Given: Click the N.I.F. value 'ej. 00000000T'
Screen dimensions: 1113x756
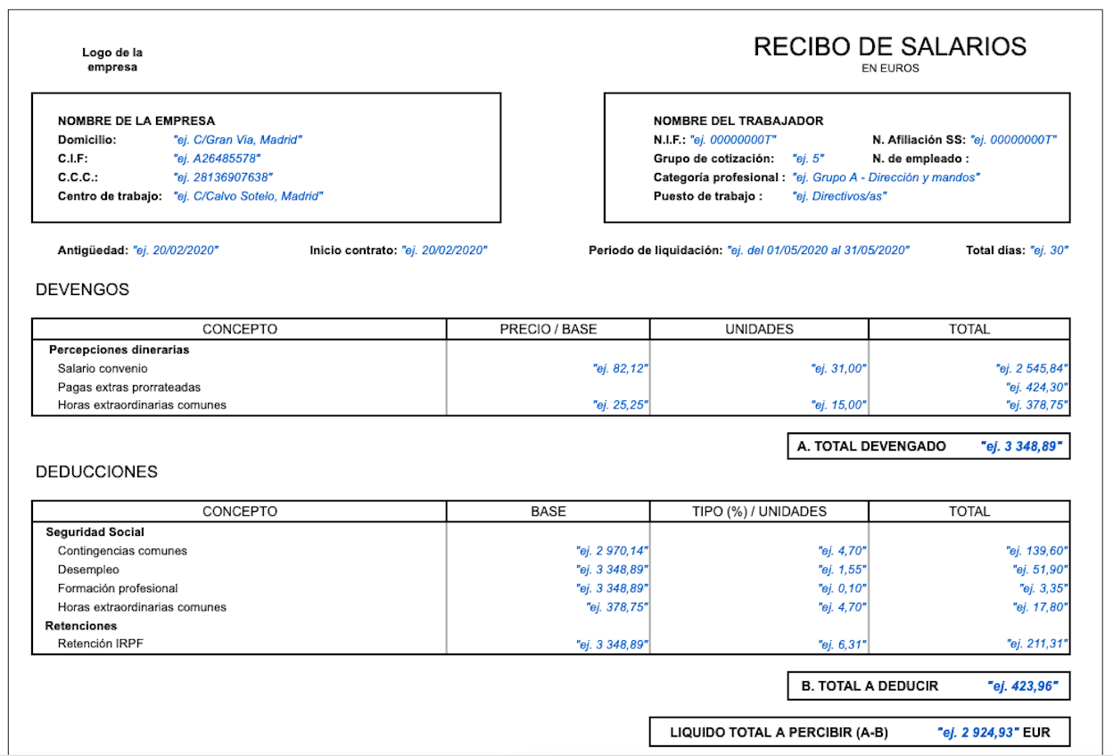Looking at the screenshot, I should coord(733,140).
